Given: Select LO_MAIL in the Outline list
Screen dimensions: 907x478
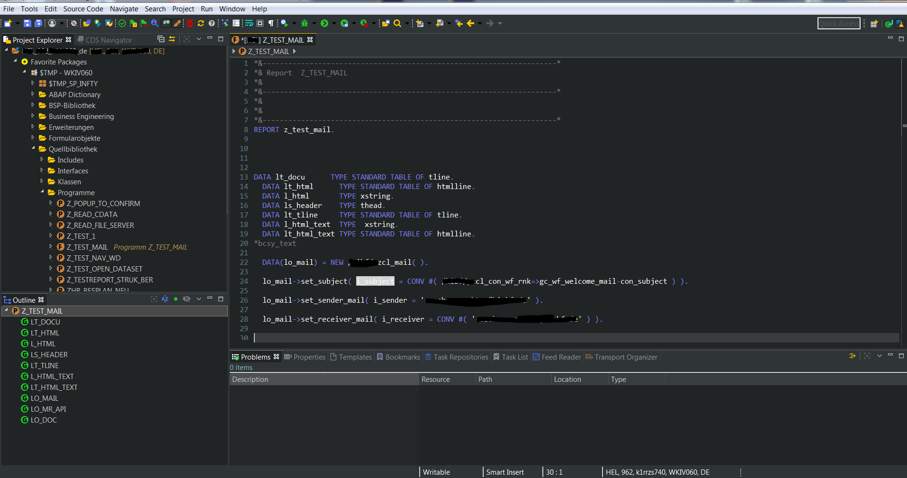Looking at the screenshot, I should (45, 398).
